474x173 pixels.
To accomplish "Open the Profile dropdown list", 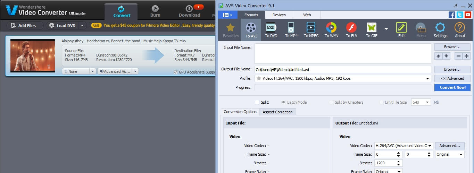I will click(x=343, y=78).
